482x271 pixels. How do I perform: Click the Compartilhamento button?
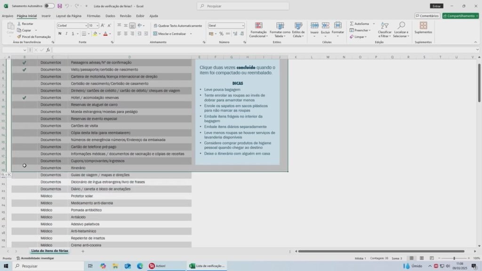(x=460, y=16)
